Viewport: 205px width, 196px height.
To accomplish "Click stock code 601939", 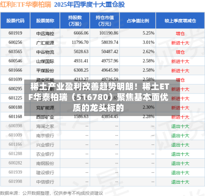I will click(15, 172).
